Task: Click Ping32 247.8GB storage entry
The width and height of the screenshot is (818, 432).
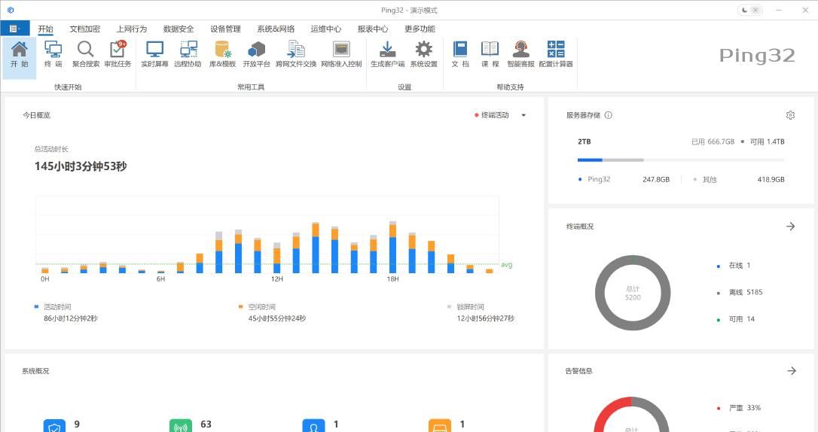Action: point(624,179)
